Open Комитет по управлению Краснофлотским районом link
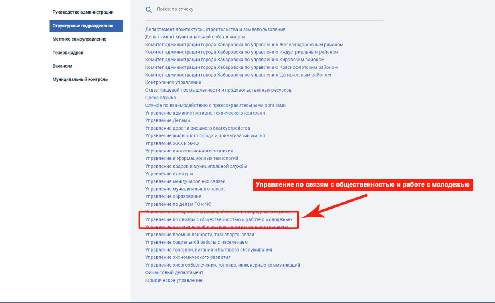The width and height of the screenshot is (495, 303). pyautogui.click(x=241, y=67)
